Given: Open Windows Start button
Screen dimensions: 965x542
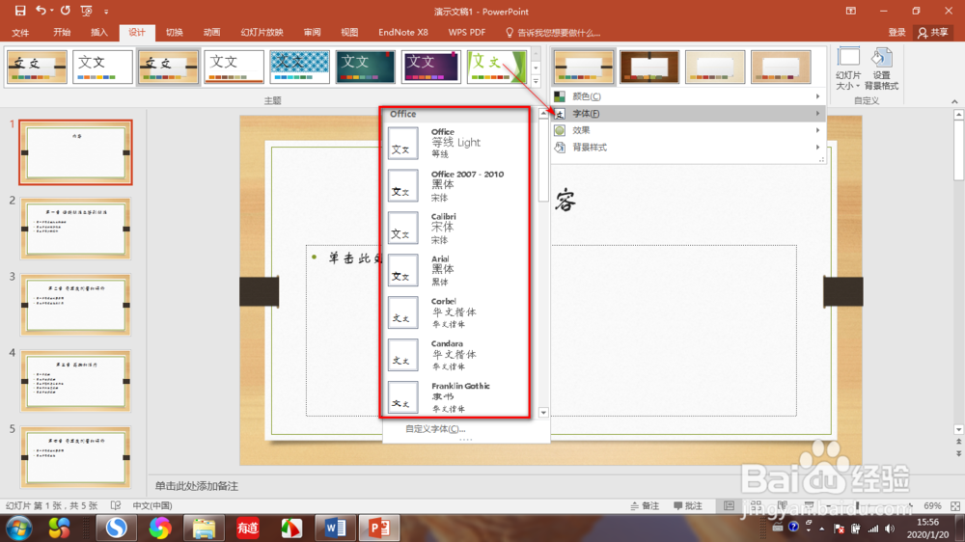Looking at the screenshot, I should [18, 528].
